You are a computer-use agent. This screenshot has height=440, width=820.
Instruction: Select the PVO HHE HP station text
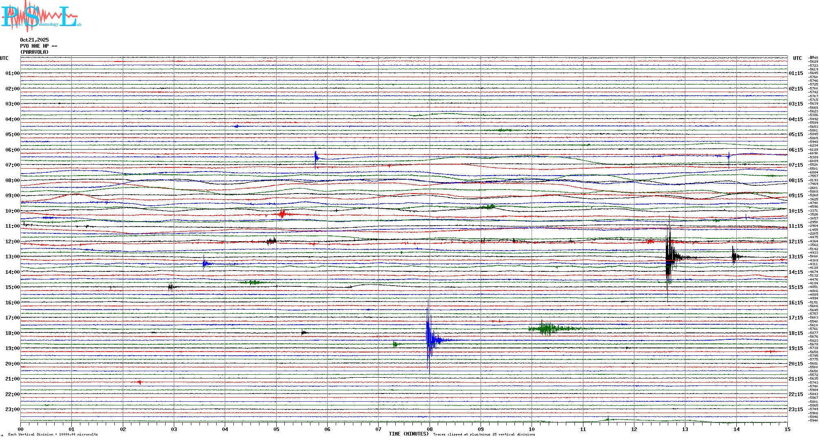[x=38, y=46]
